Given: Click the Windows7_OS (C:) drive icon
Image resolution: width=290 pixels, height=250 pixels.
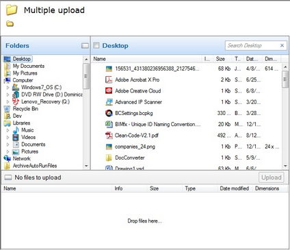Looking at the screenshot, I should pos(16,87).
